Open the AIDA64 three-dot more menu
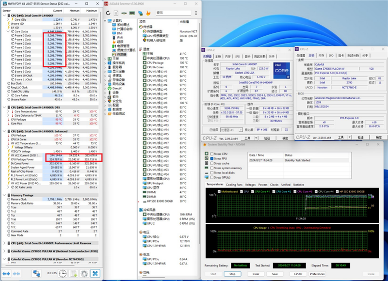Screen dimensions: 388x281 (x=196, y=13)
